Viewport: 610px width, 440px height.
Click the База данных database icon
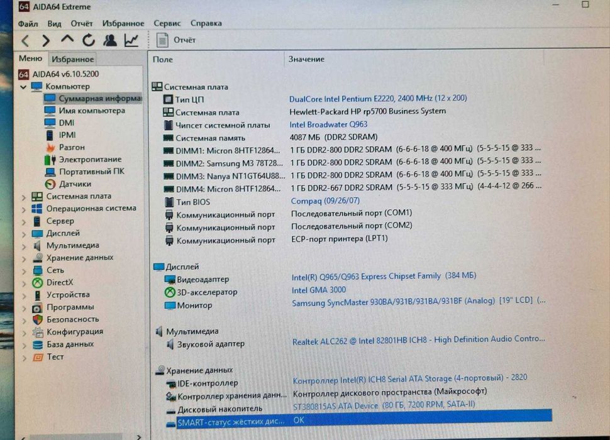tap(38, 344)
